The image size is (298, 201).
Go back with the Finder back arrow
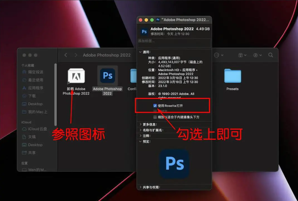66,55
